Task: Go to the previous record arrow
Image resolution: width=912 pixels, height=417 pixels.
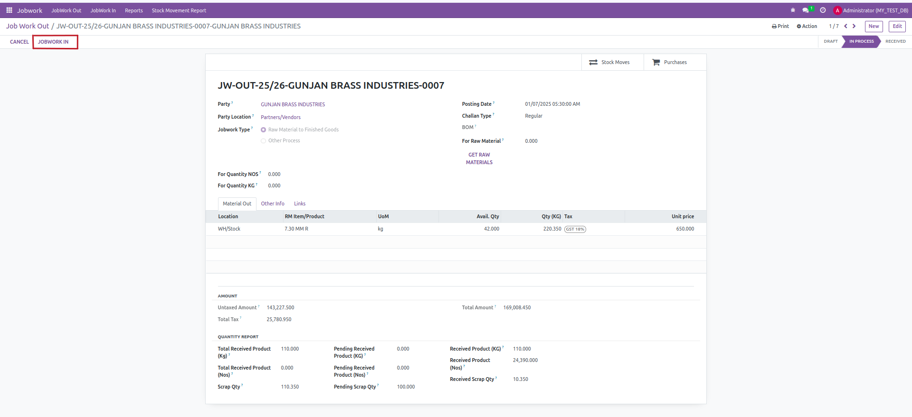Action: click(845, 26)
